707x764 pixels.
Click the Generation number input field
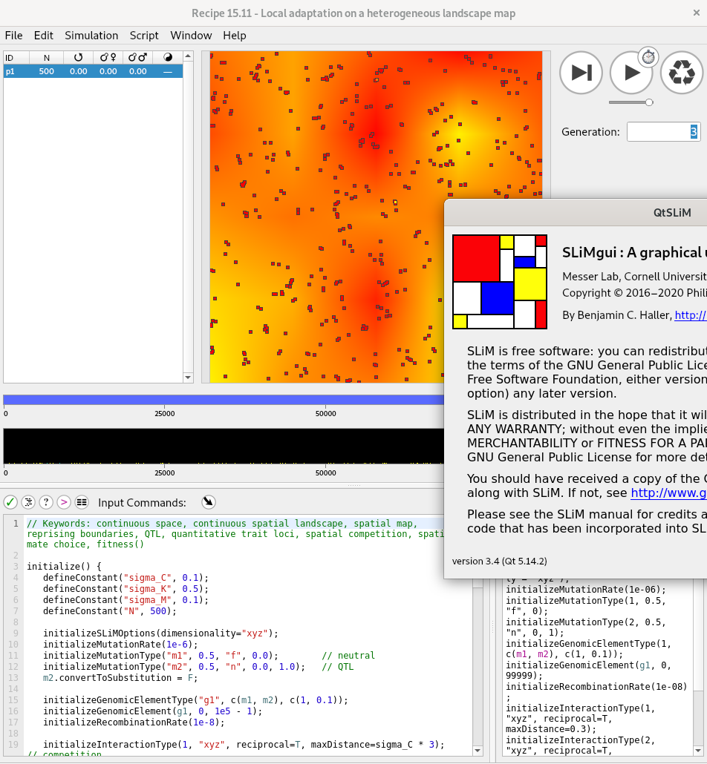[662, 132]
